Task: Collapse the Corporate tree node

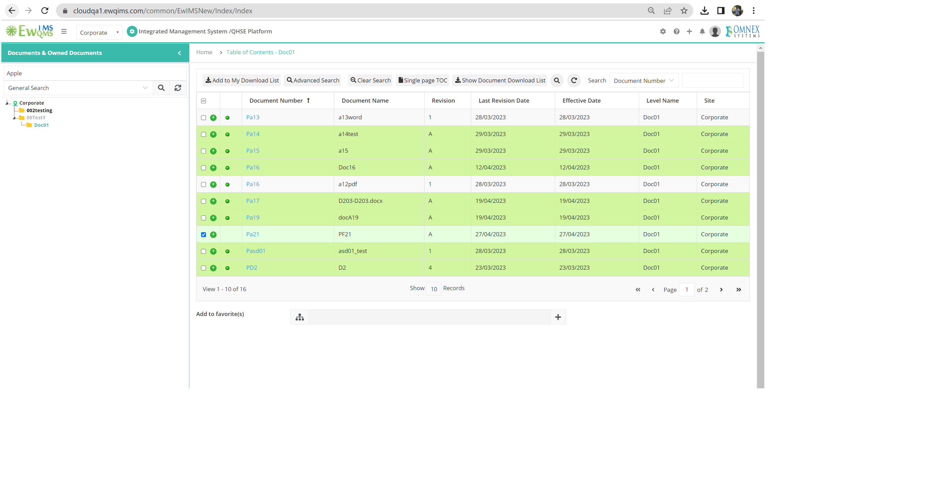Action: [x=7, y=103]
